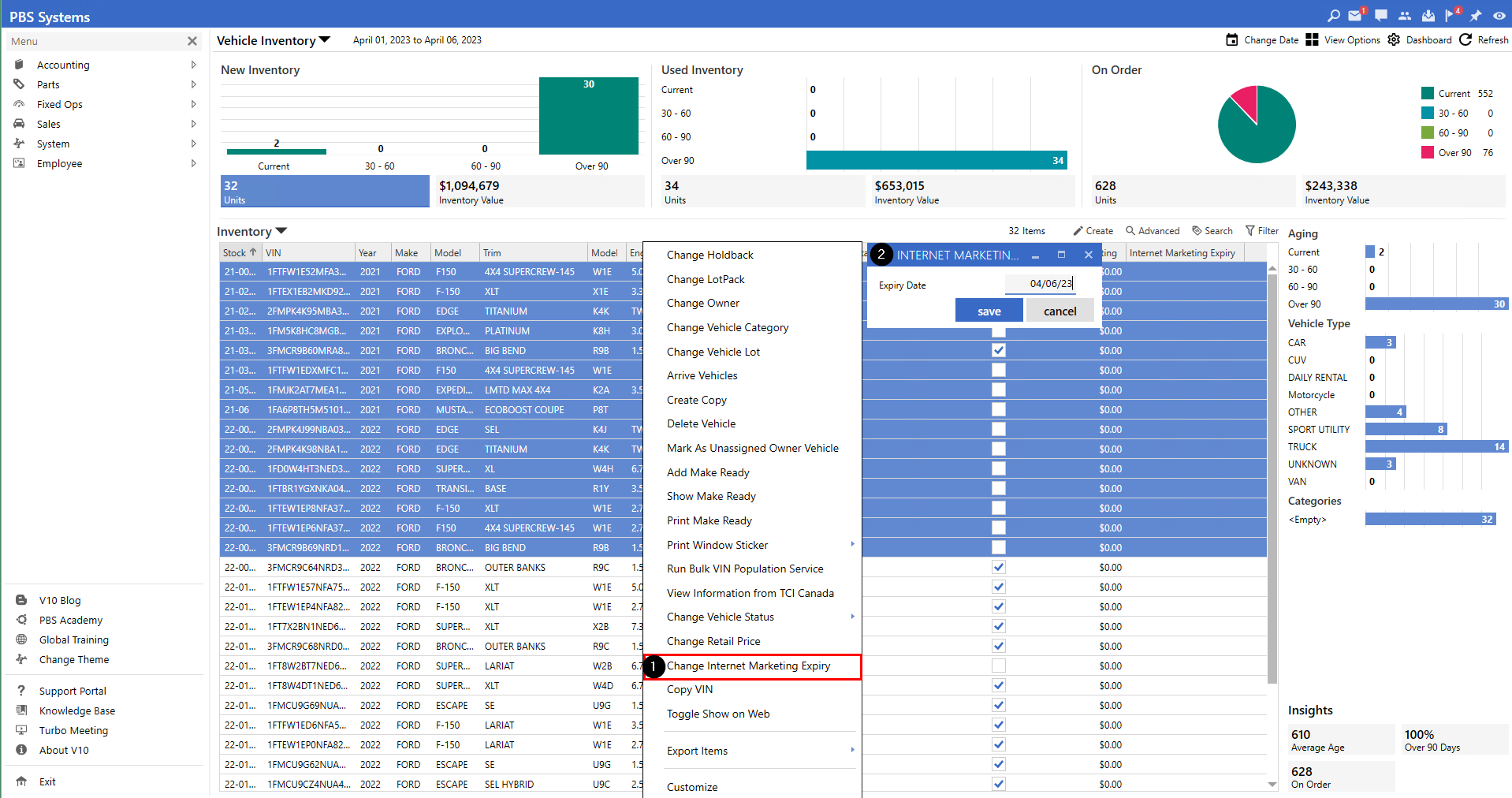Screen dimensions: 1512x798
Task: Click the eye icon in the title bar
Action: pyautogui.click(x=1499, y=16)
